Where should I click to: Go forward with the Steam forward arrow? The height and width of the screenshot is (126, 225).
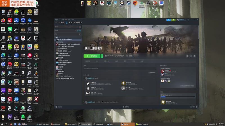click(x=59, y=22)
